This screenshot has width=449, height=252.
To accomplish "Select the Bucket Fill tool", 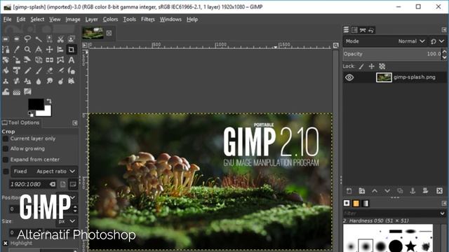I will [6, 71].
